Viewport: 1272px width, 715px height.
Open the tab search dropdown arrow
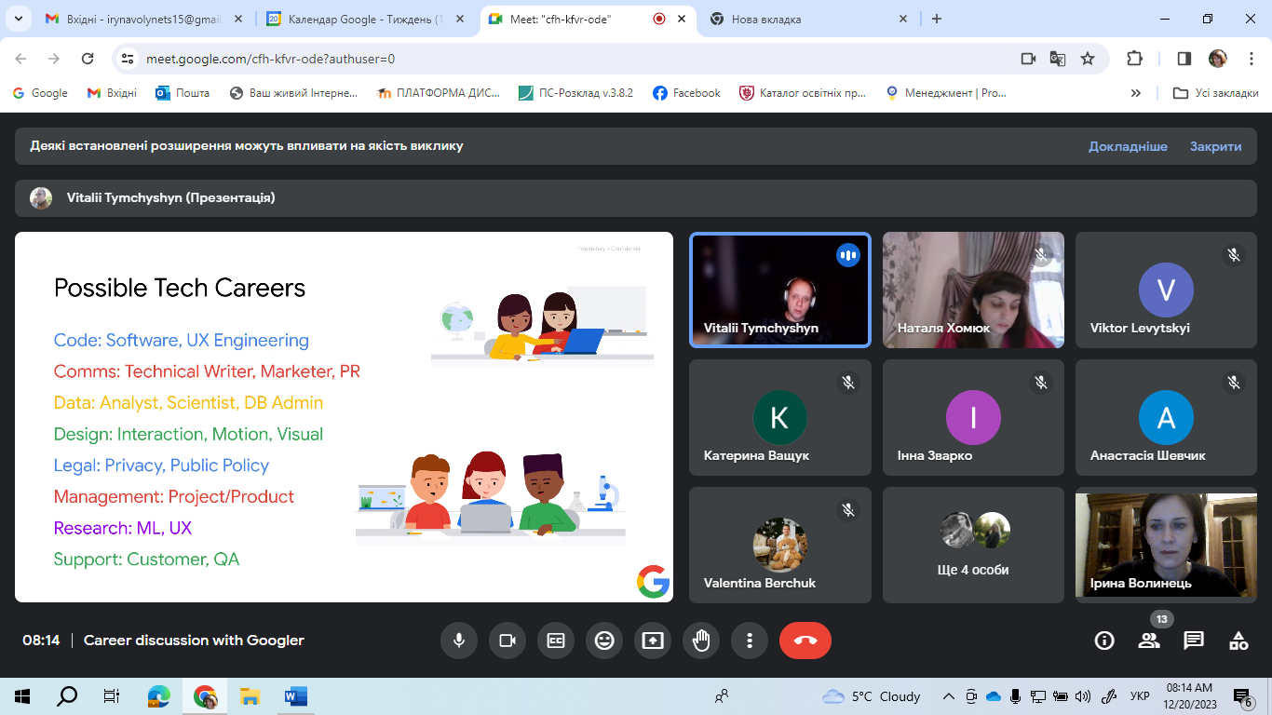tap(19, 19)
